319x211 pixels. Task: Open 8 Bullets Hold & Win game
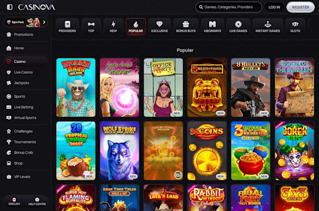[250, 87]
